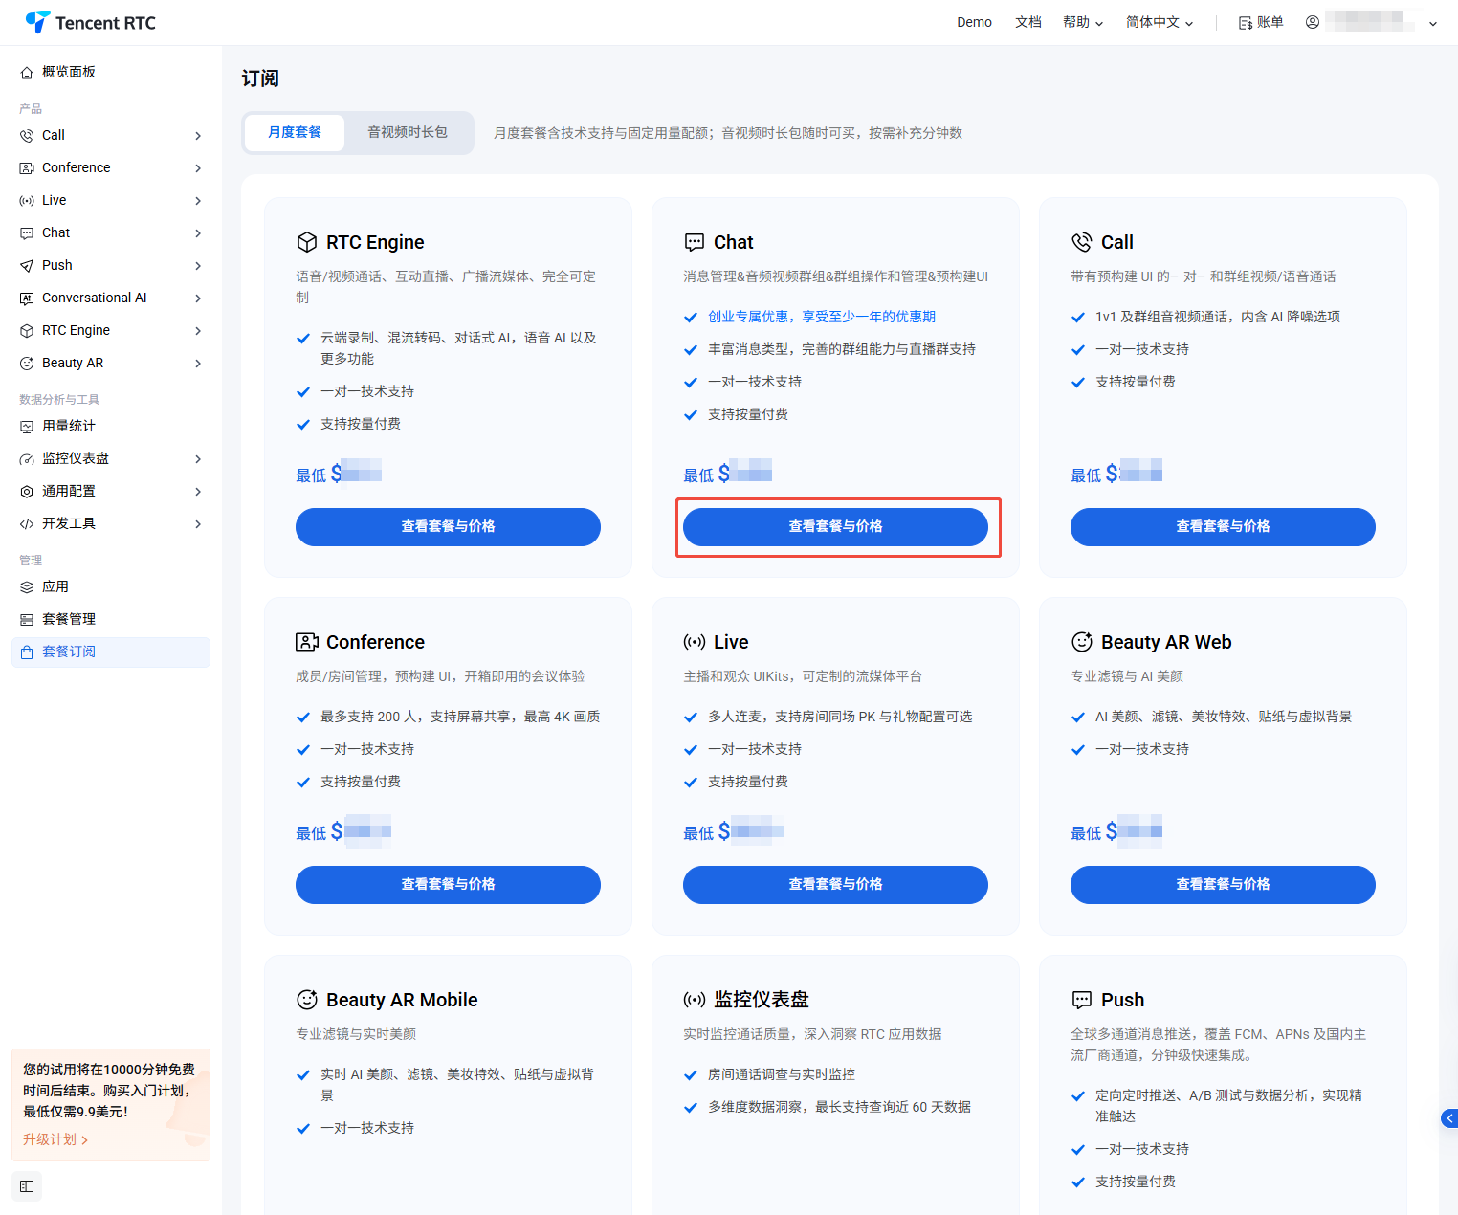The width and height of the screenshot is (1458, 1215).
Task: Click 查看套餐与价格 on the Beauty AR Web card
Action: [x=1223, y=885]
